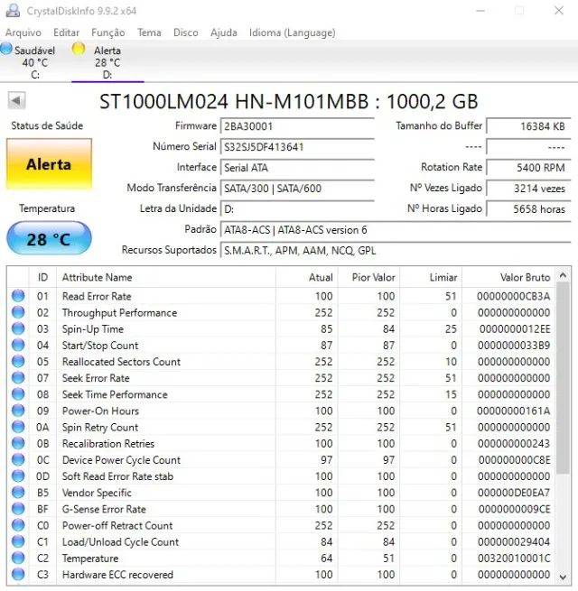Image resolution: width=578 pixels, height=591 pixels.
Task: Click the Recursos Suportados field
Action: click(396, 250)
